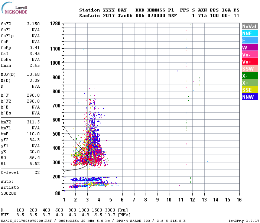
Task: Select the W purple legend swatch
Action: tap(250, 48)
